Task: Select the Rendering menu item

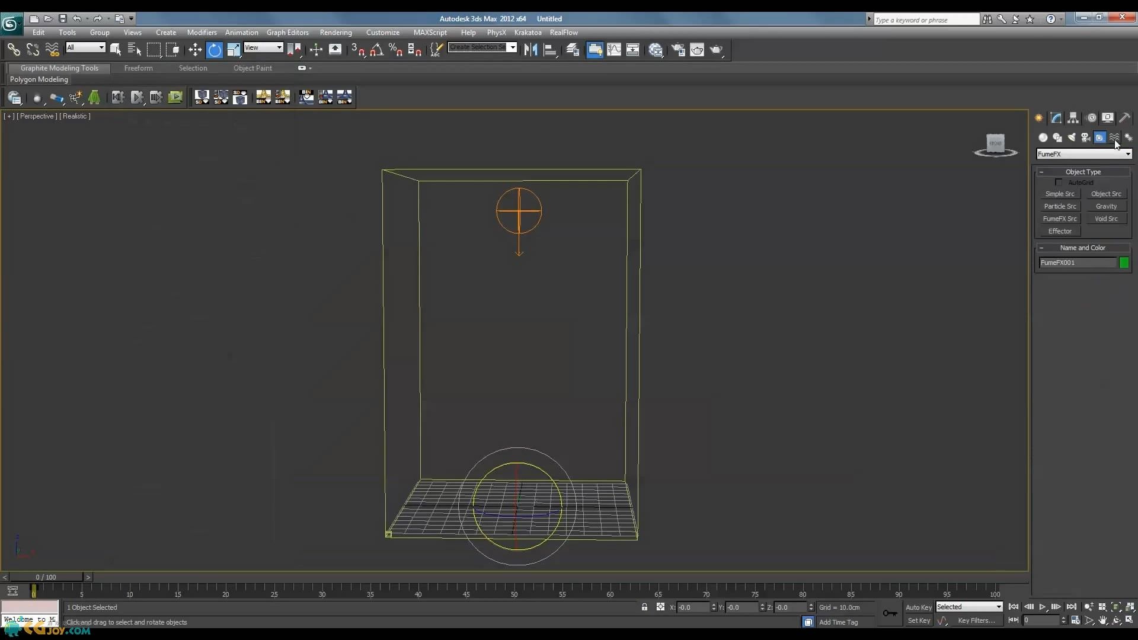Action: click(335, 32)
